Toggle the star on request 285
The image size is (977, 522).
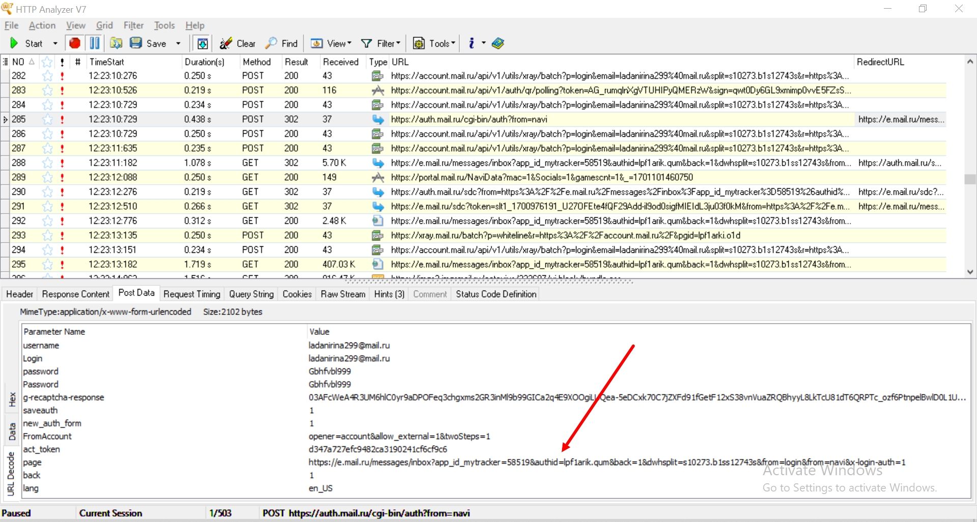coord(47,120)
